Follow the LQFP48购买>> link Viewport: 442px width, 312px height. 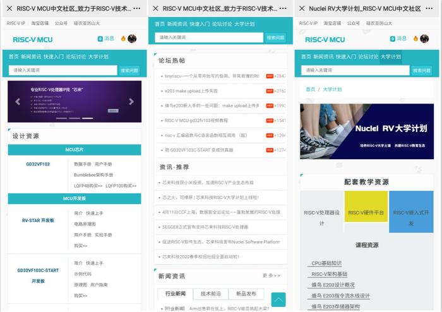click(x=88, y=186)
